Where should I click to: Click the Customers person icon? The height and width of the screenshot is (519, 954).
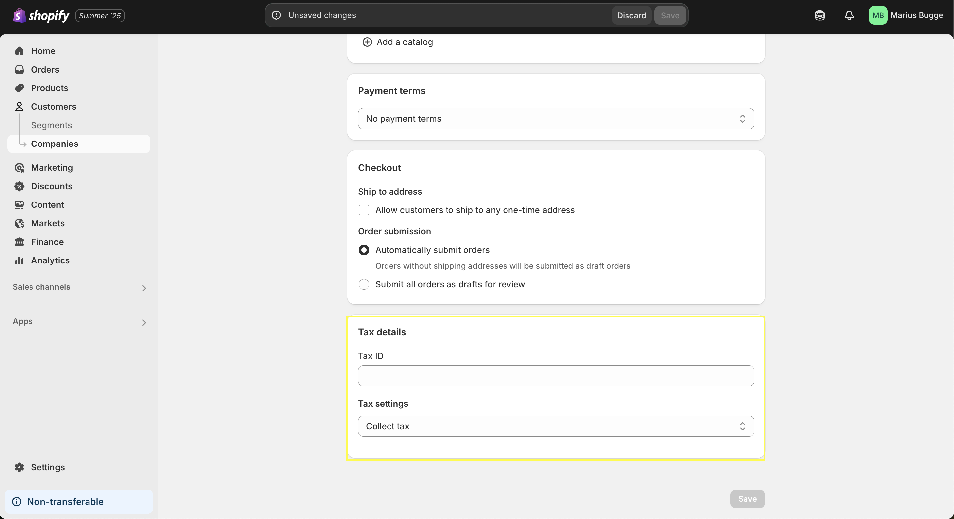click(19, 107)
